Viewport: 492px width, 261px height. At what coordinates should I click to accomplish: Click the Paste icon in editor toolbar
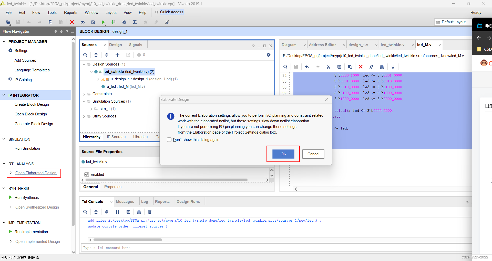pos(350,67)
